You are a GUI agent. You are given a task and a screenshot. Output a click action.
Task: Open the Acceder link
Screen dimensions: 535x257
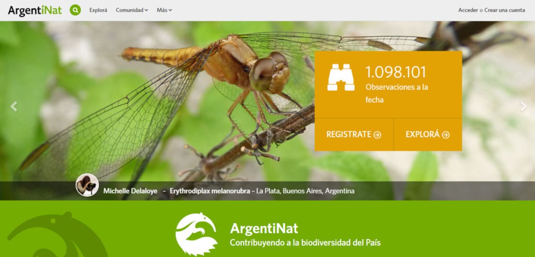tap(467, 9)
